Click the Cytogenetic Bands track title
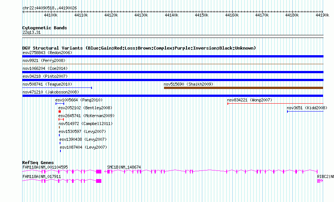This screenshot has height=202, width=334. (45, 28)
